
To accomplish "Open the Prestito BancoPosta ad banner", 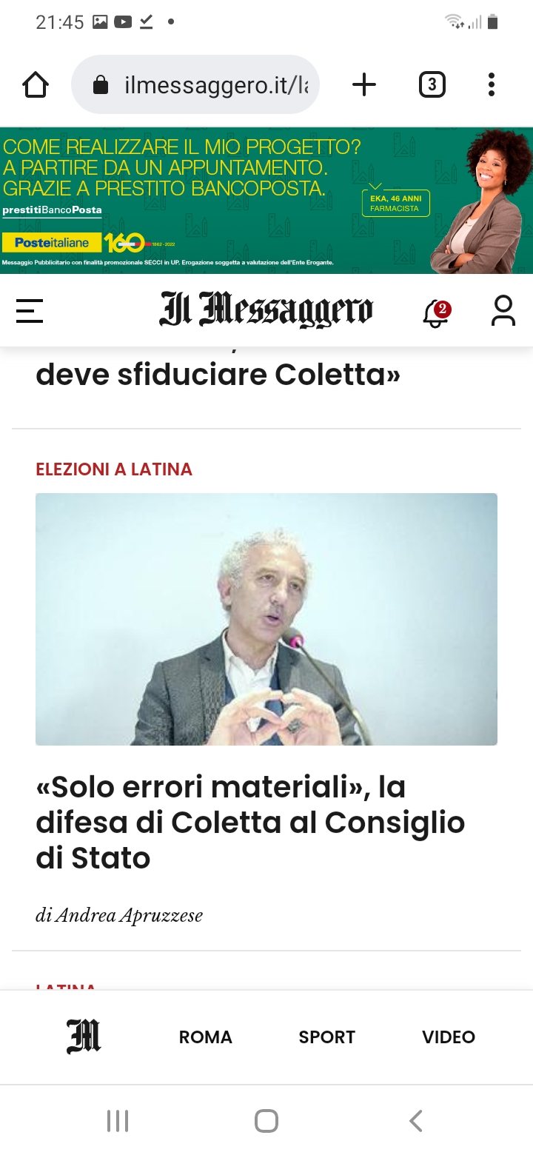I will [x=266, y=201].
